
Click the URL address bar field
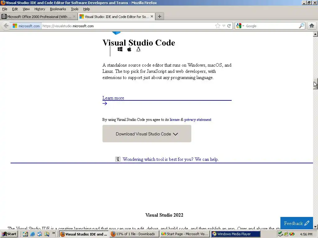(x=128, y=26)
